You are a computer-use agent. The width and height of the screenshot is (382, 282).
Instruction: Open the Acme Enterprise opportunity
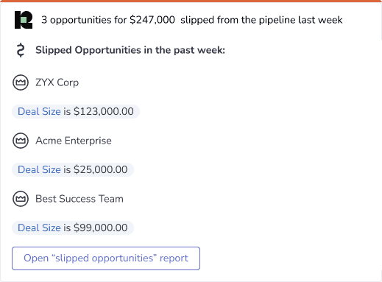tap(74, 141)
